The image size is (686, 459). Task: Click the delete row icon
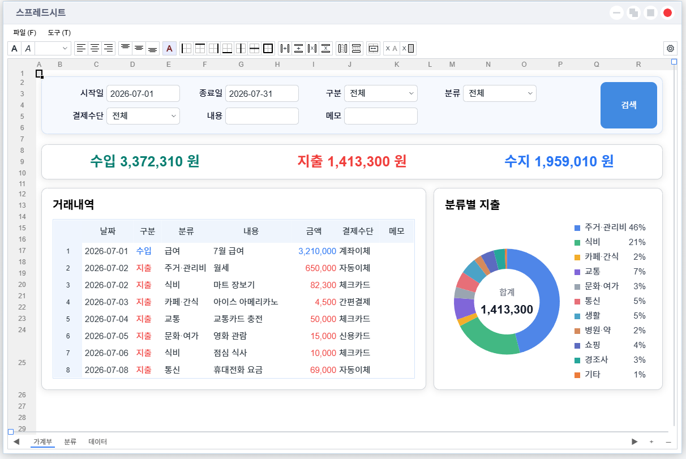coord(325,48)
